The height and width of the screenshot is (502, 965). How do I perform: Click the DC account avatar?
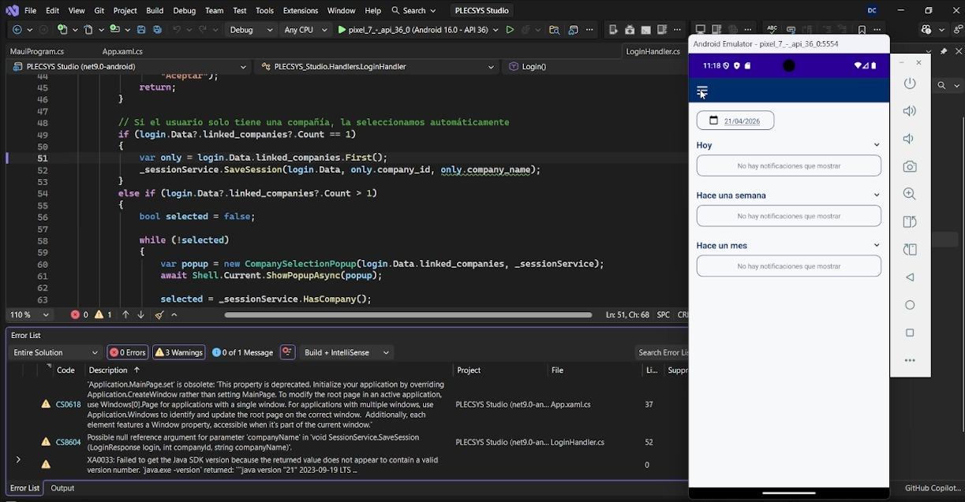click(x=872, y=10)
